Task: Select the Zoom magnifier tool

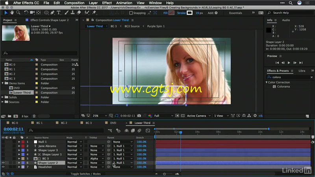Action: coord(18,13)
